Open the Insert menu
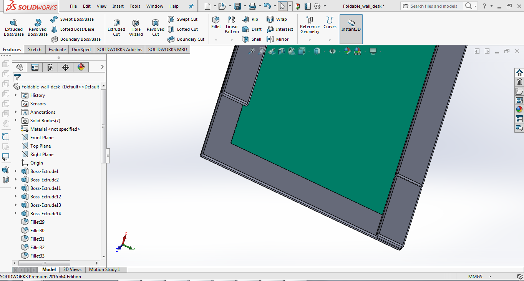The width and height of the screenshot is (524, 281). pos(118,6)
